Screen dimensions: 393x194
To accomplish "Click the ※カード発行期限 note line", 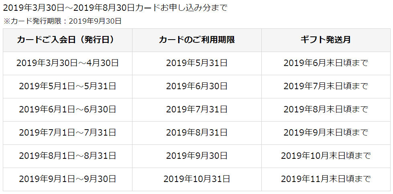I will 62,21.
